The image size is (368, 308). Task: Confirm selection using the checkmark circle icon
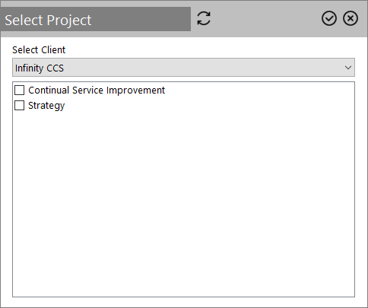329,18
